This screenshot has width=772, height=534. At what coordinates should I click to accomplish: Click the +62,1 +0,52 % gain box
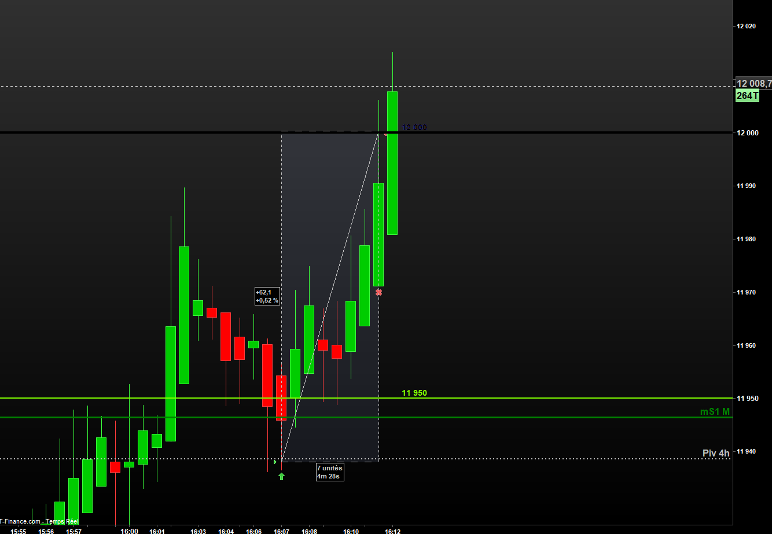click(x=267, y=296)
